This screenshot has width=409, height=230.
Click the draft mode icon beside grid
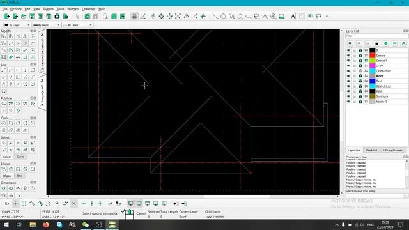point(143,17)
